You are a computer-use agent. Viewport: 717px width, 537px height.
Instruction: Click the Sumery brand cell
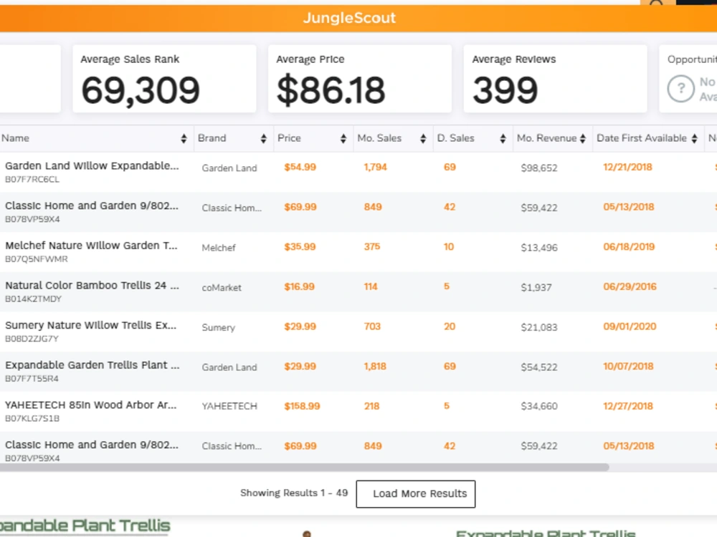coord(219,327)
